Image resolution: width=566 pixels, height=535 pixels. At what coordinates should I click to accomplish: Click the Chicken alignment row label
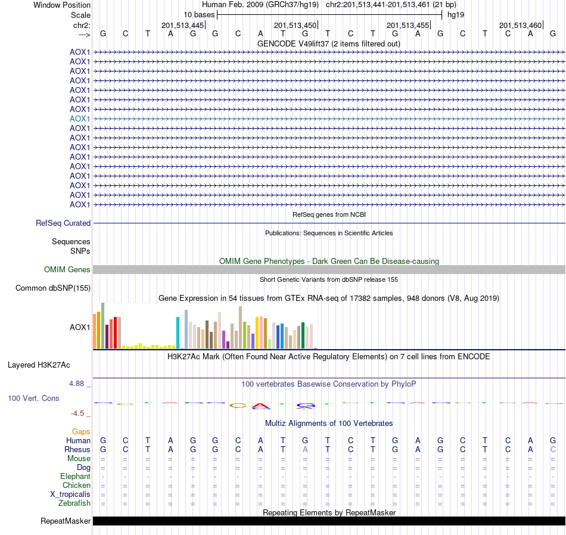pyautogui.click(x=76, y=485)
